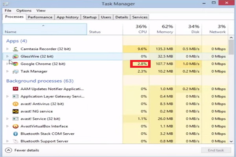Click the scrollbar down arrow
The width and height of the screenshot is (236, 157).
pyautogui.click(x=231, y=141)
